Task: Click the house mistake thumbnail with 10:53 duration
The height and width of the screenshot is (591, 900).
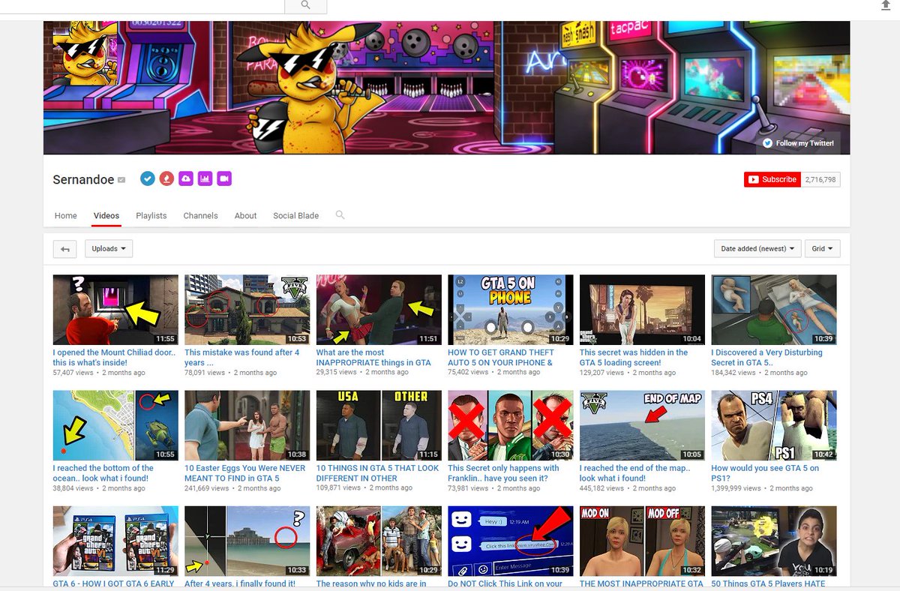Action: pos(247,310)
